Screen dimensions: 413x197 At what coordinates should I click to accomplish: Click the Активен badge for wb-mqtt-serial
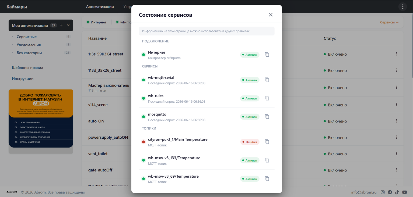tap(250, 80)
